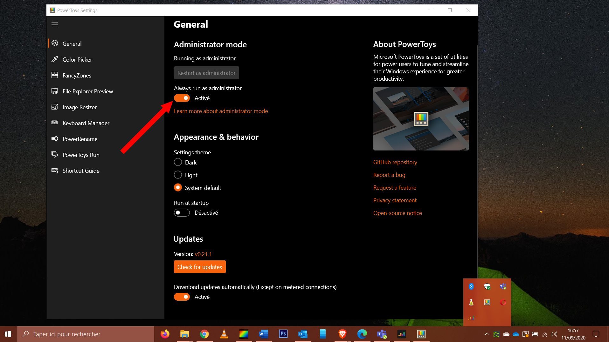Click Opera icon in tray overflow
Screen dimensions: 609x342
tap(503, 302)
